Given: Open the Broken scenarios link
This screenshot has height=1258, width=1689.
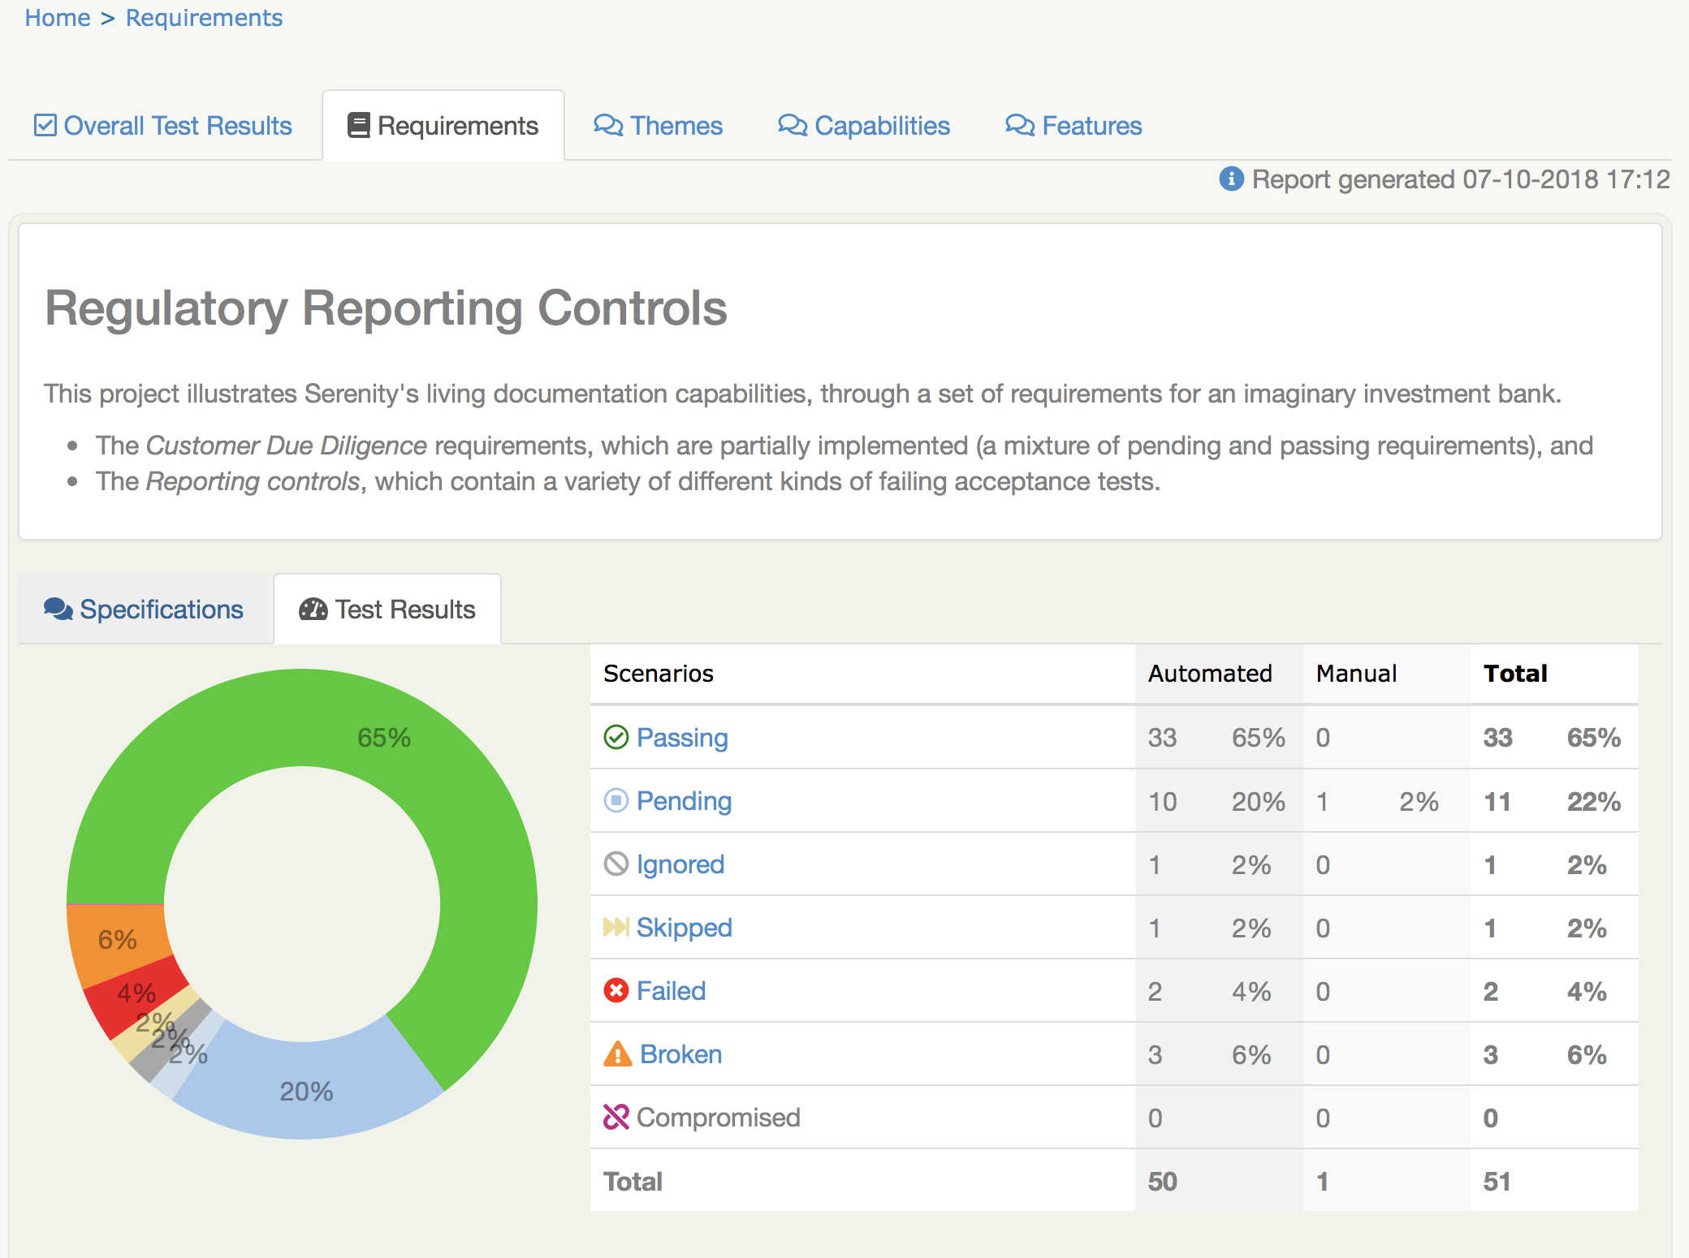Looking at the screenshot, I should coord(680,1053).
